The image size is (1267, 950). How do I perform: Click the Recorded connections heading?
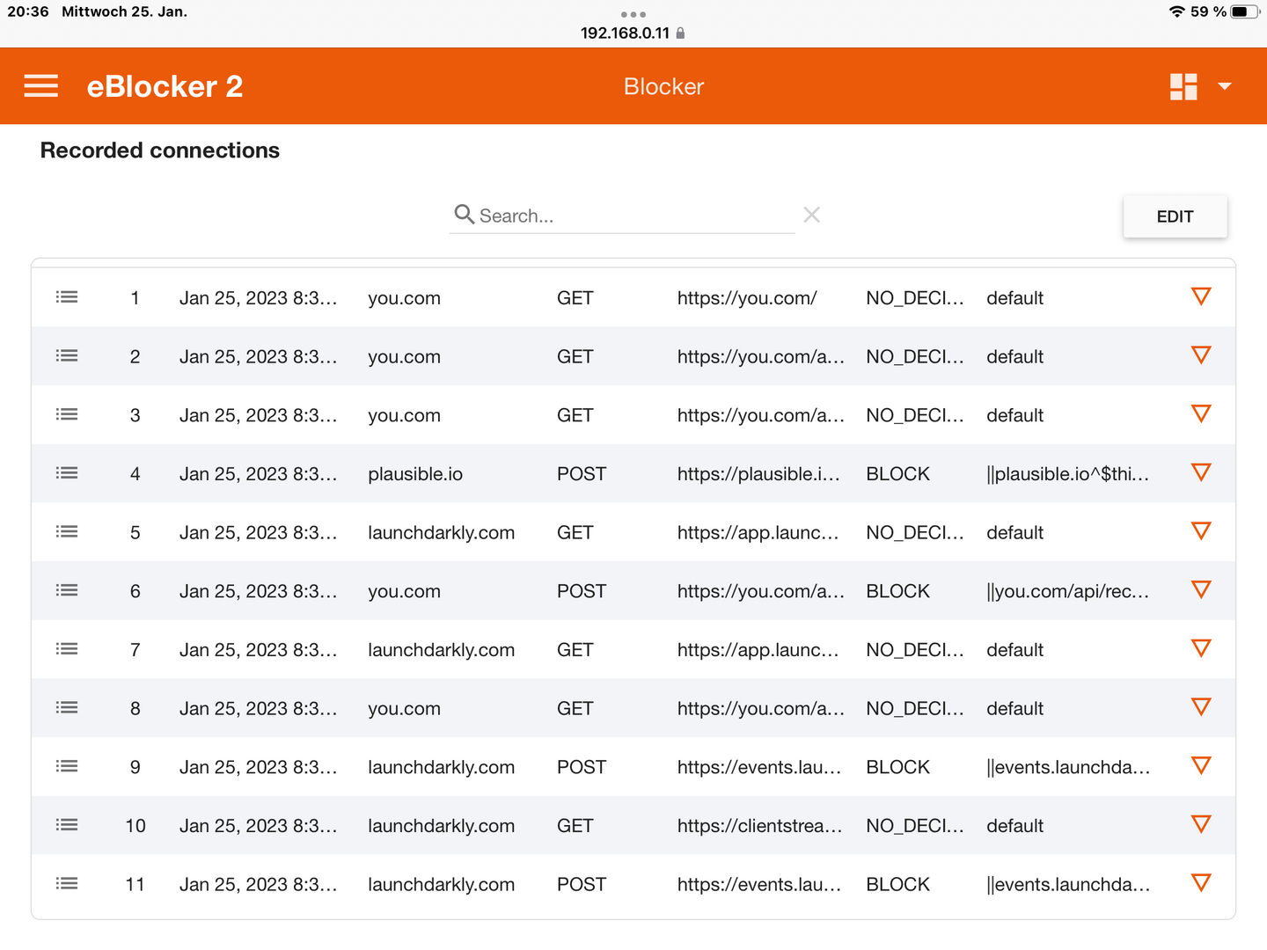tap(160, 150)
